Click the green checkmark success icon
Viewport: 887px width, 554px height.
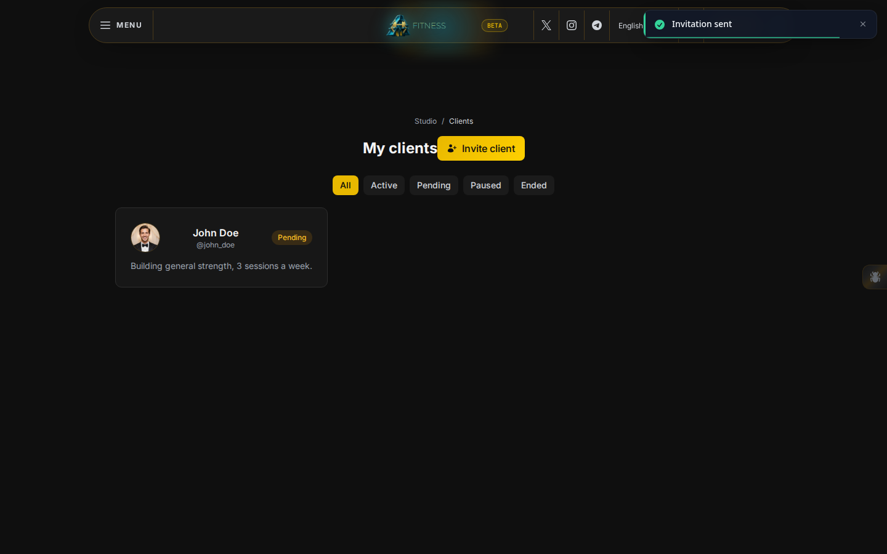pyautogui.click(x=660, y=25)
